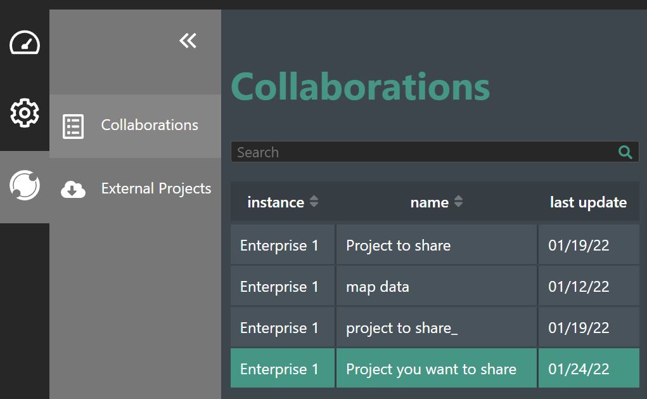Image resolution: width=647 pixels, height=399 pixels.
Task: Open the dashboard gauge icon
Action: coord(25,43)
